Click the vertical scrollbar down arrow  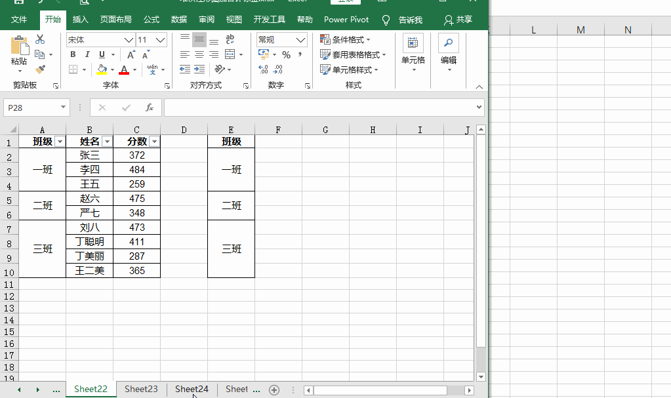(481, 377)
